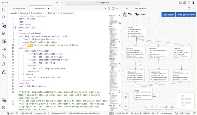Image resolution: width=197 pixels, height=115 pixels.
Task: Close the BoB.yarn tab
Action: pos(49,9)
